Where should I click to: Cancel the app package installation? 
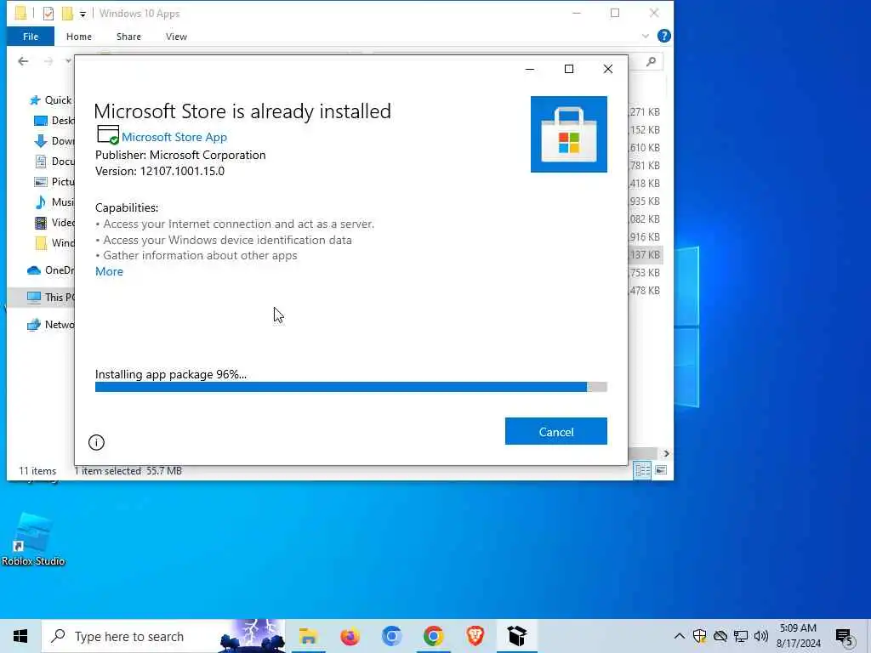point(555,431)
